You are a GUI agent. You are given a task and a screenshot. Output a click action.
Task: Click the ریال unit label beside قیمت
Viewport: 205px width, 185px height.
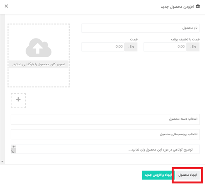tap(131, 47)
